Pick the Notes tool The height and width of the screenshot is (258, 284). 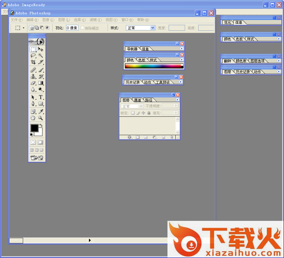(x=33, y=111)
